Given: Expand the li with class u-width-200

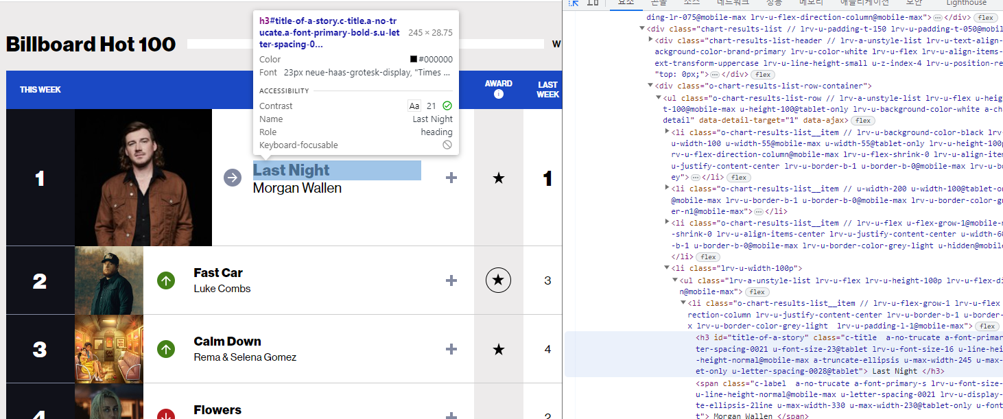Looking at the screenshot, I should click(x=667, y=189).
